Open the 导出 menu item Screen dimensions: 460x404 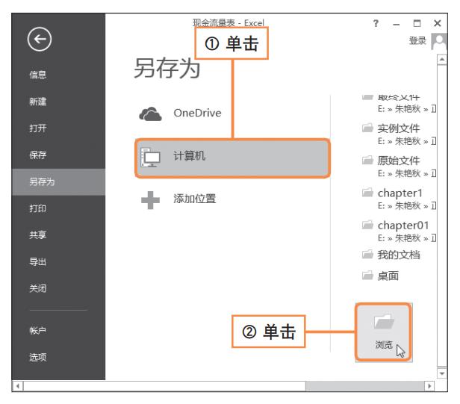pos(38,261)
